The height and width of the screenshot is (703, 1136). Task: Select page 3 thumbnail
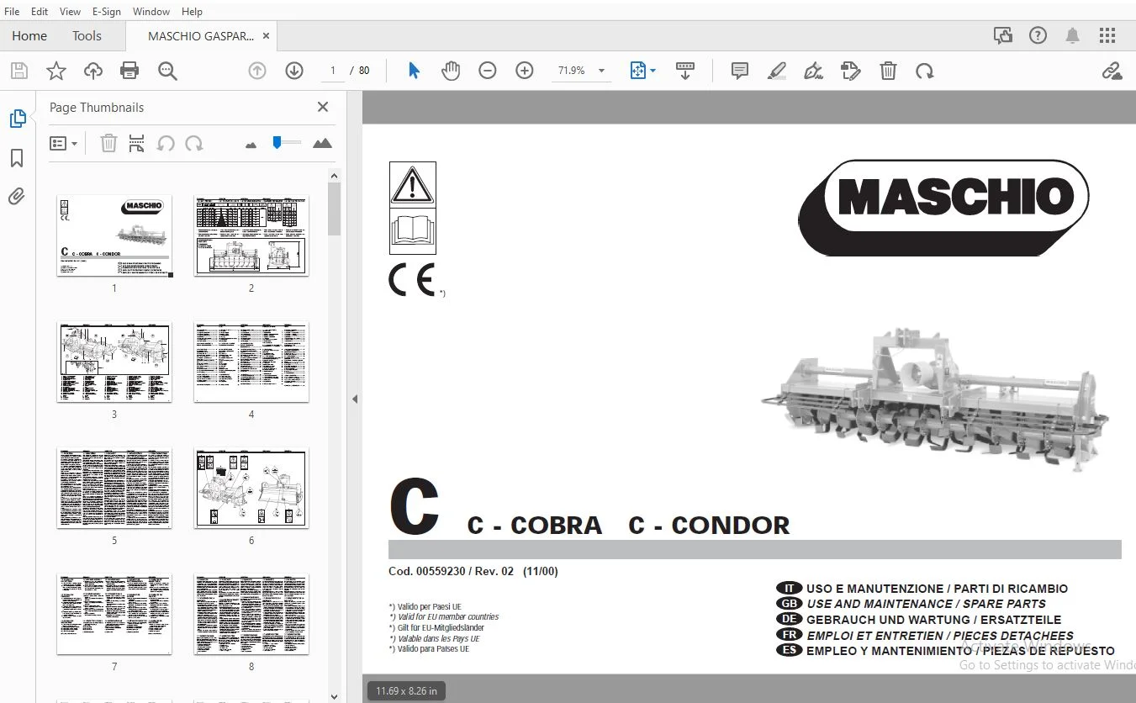click(114, 362)
